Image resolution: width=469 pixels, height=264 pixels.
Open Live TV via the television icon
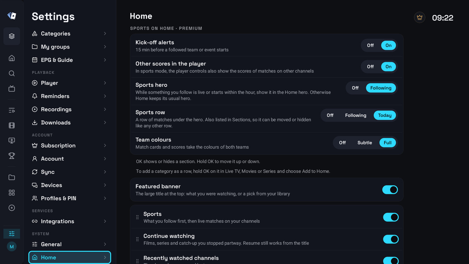point(12,89)
